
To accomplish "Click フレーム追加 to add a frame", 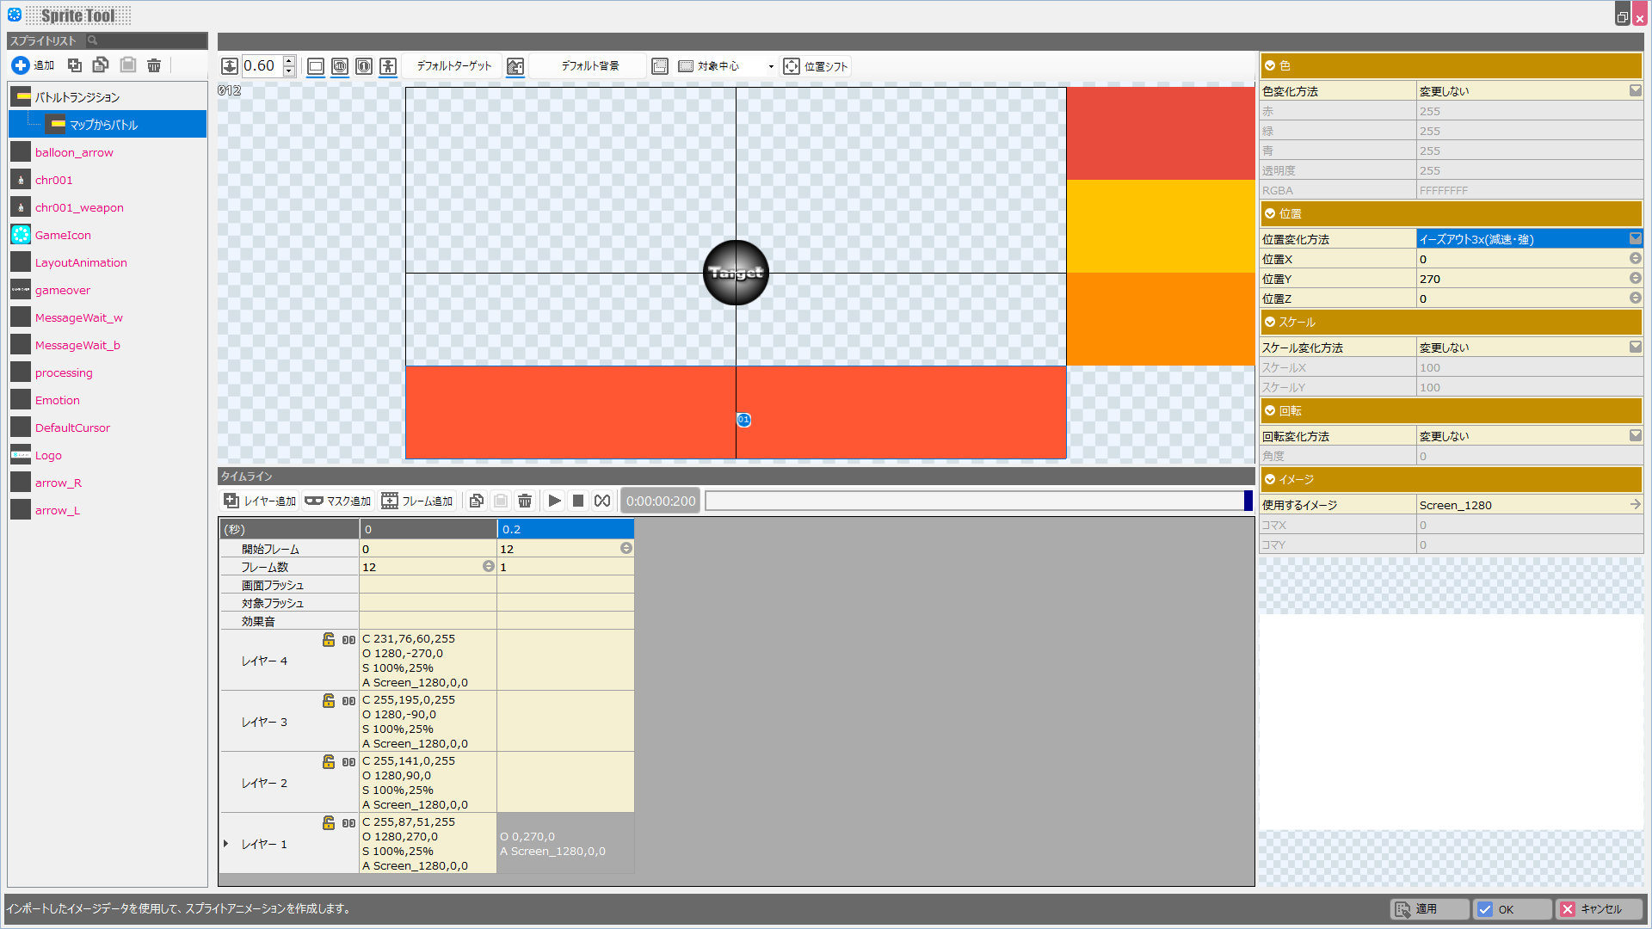I will point(417,501).
